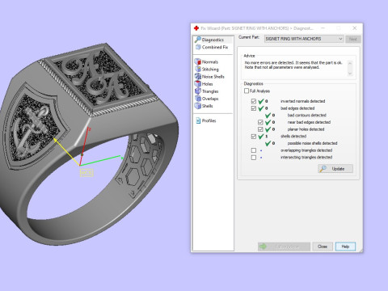388x291 pixels.
Task: Select the Holes fix icon
Action: 198,84
